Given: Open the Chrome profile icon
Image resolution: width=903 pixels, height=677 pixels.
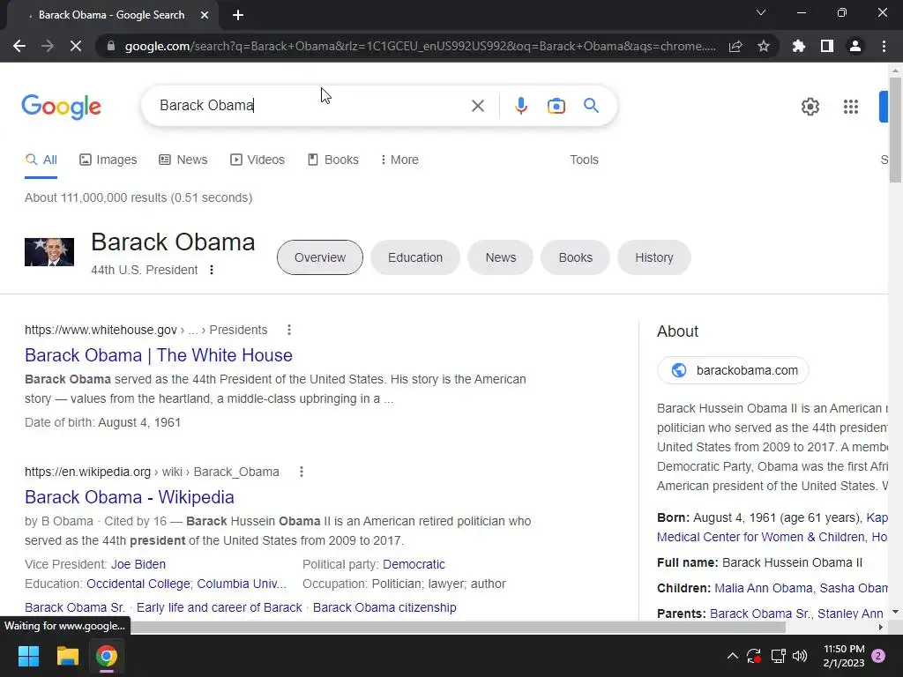Looking at the screenshot, I should (855, 46).
